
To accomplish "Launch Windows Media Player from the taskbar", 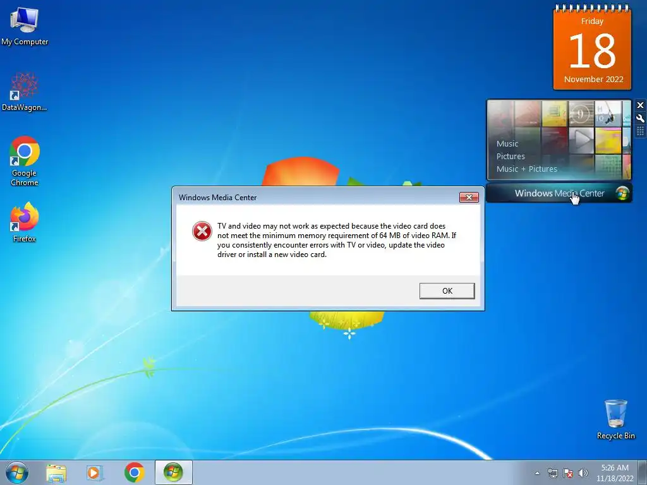I will click(95, 472).
